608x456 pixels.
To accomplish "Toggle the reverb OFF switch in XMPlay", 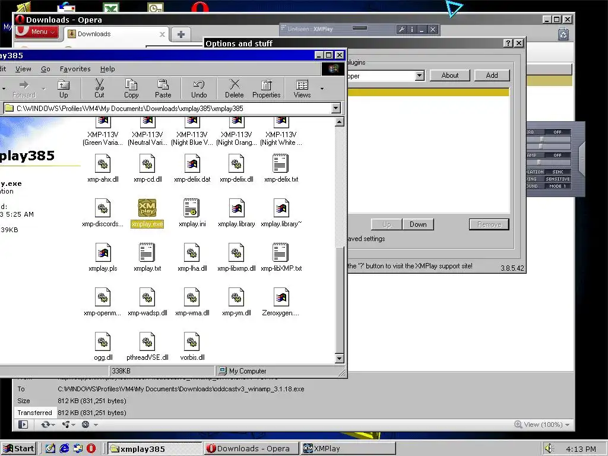I will coord(557,132).
